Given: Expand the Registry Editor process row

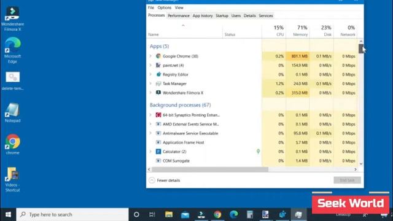Looking at the screenshot, I should [150, 74].
